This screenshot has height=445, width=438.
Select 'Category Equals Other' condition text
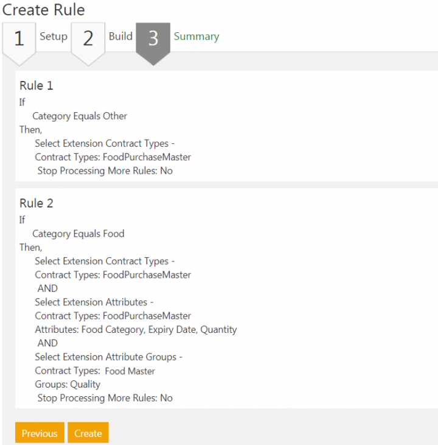point(80,116)
